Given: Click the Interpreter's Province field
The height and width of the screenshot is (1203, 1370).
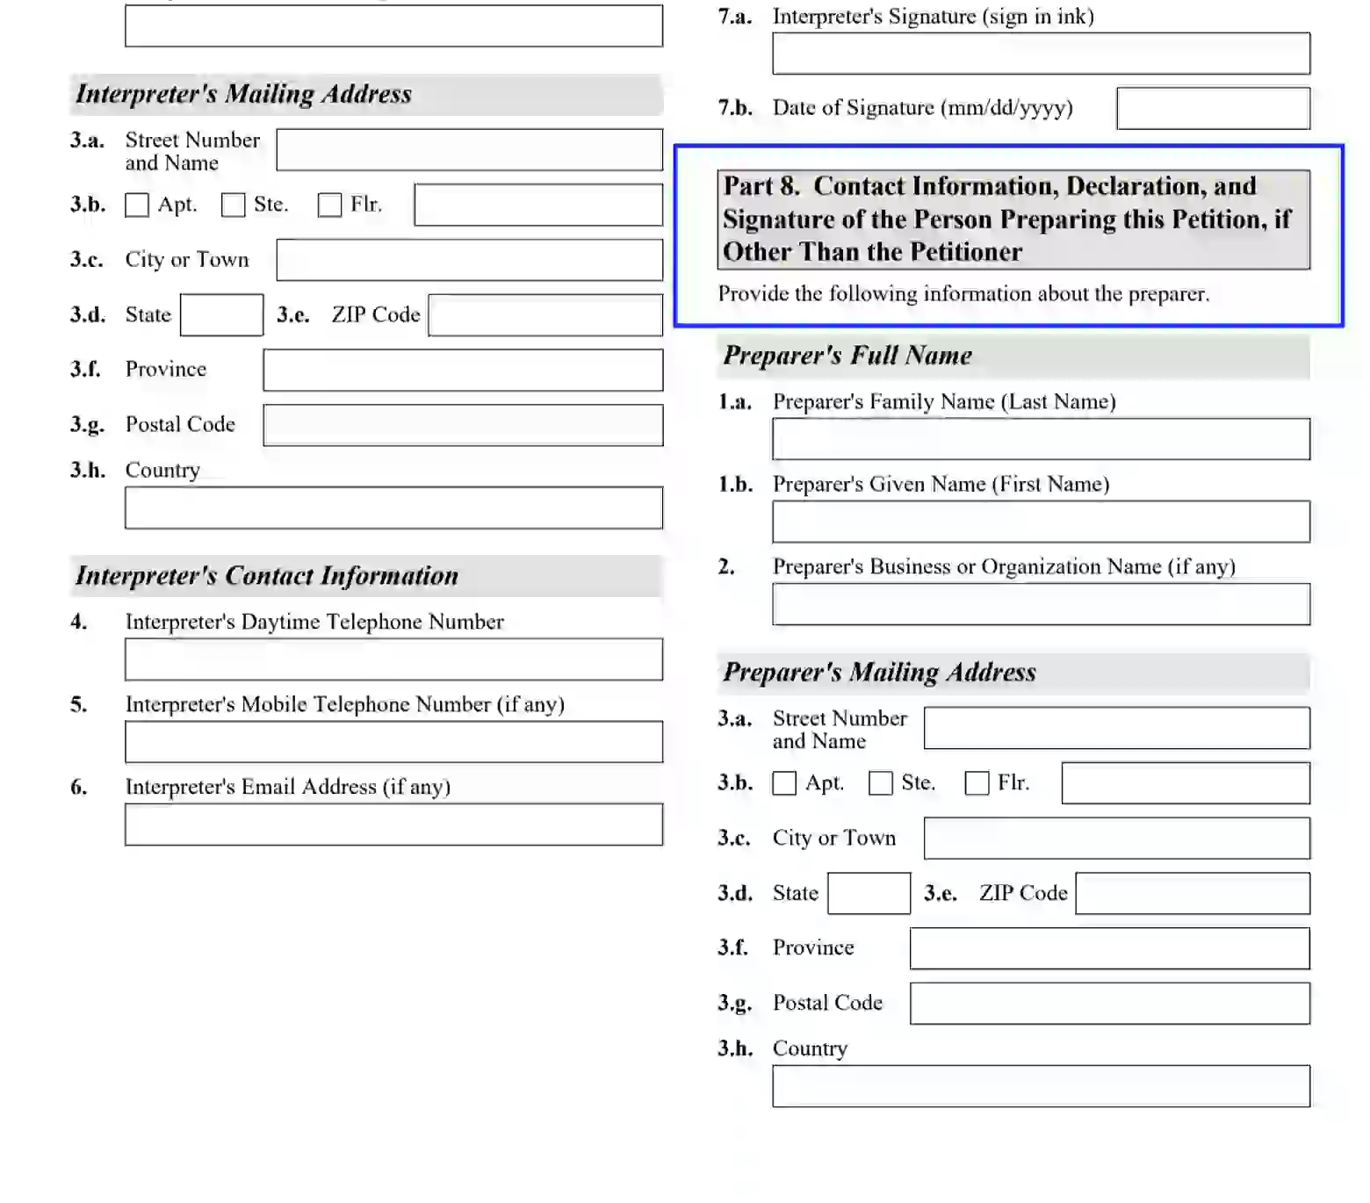Looking at the screenshot, I should 462,370.
